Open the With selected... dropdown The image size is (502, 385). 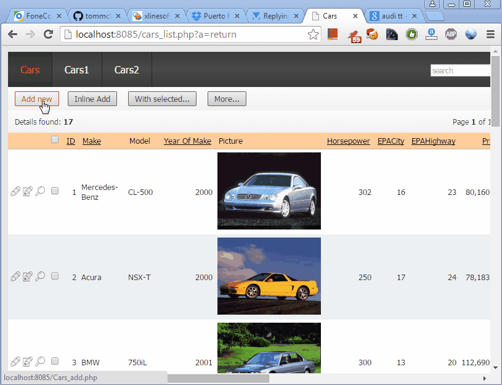pyautogui.click(x=162, y=98)
